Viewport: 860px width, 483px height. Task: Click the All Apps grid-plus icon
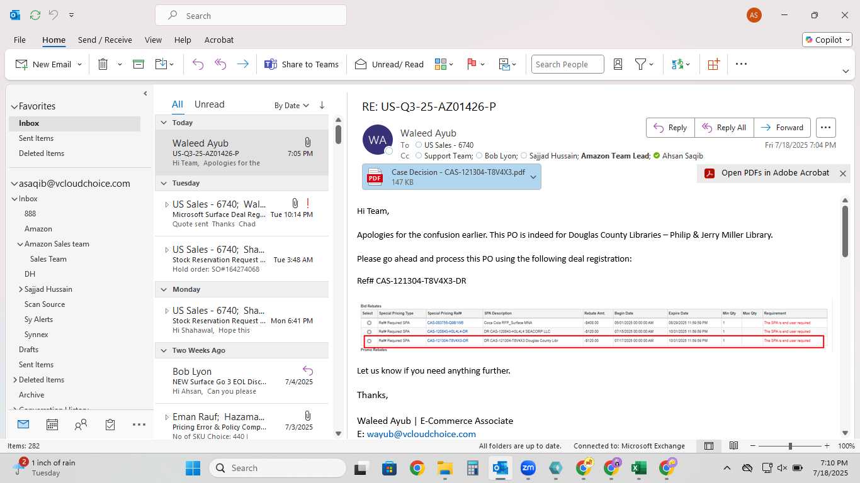pos(713,64)
